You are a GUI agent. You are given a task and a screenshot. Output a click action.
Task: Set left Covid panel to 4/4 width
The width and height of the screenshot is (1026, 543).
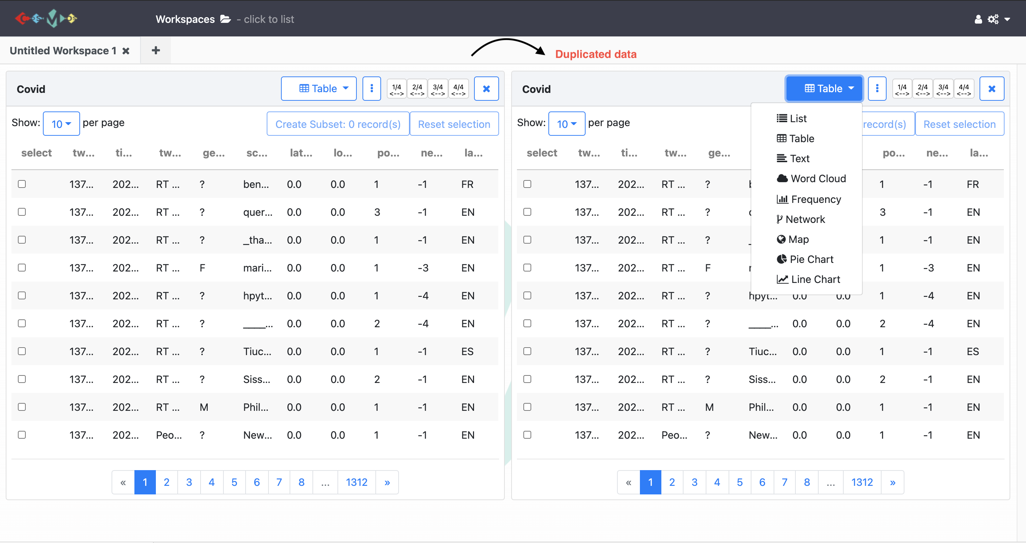(x=458, y=89)
